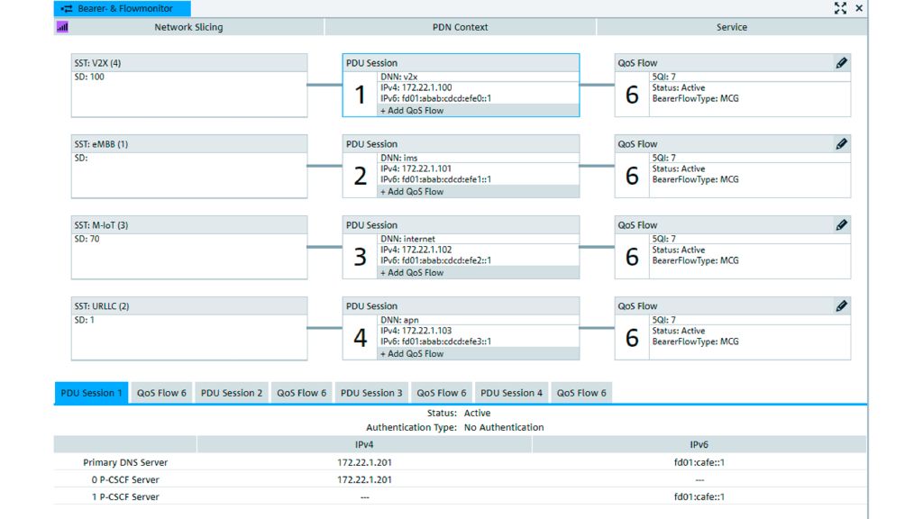Open the QoS Flow 6 tab right of PDU Session 1
The height and width of the screenshot is (519, 923).
tap(161, 393)
